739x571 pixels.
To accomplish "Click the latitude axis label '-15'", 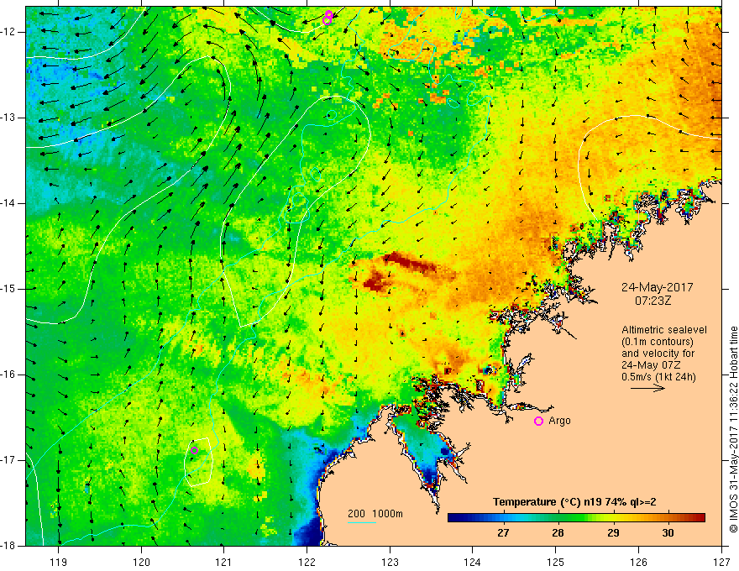I will pos(9,289).
